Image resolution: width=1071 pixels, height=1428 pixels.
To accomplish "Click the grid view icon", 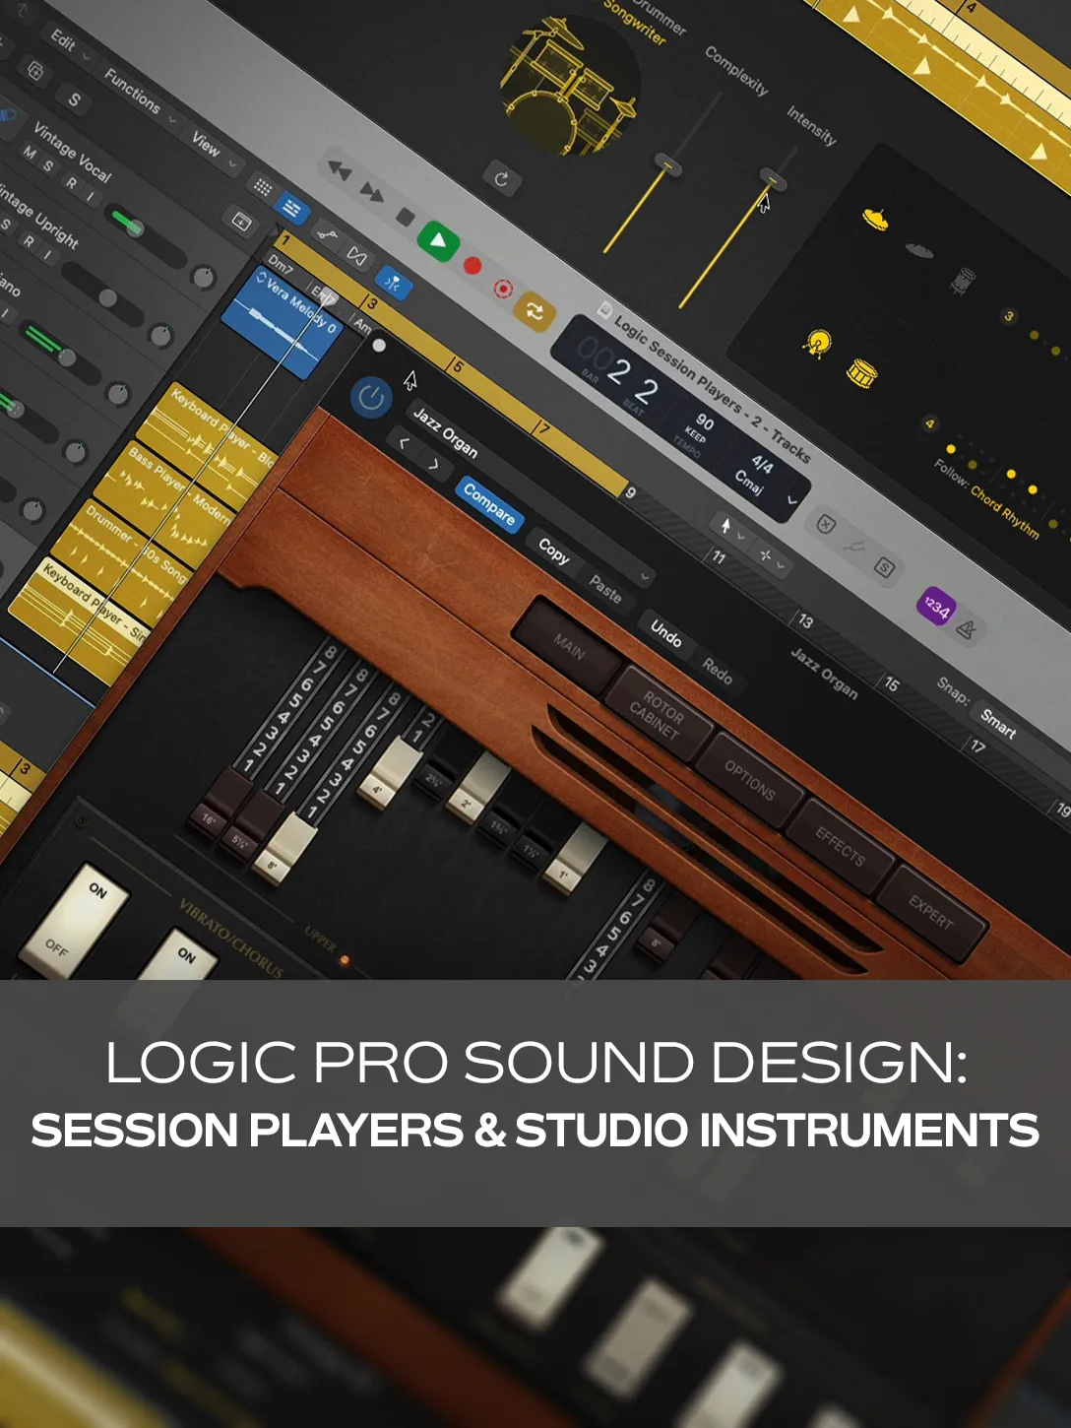I will (x=263, y=186).
